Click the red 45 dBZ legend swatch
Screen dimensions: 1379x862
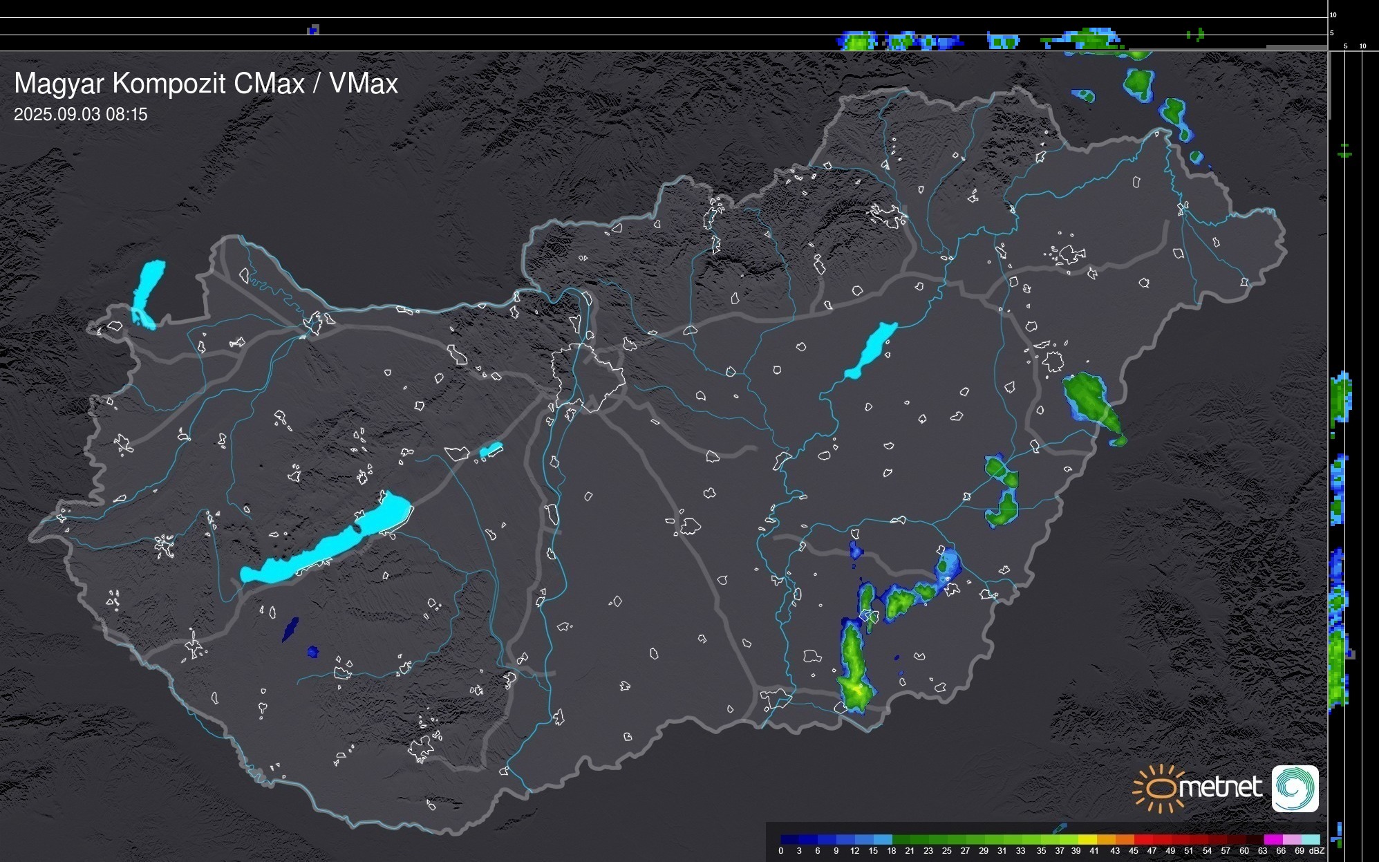(1143, 839)
